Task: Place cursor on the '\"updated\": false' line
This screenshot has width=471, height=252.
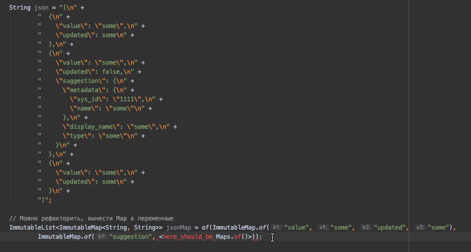Action: coord(90,72)
